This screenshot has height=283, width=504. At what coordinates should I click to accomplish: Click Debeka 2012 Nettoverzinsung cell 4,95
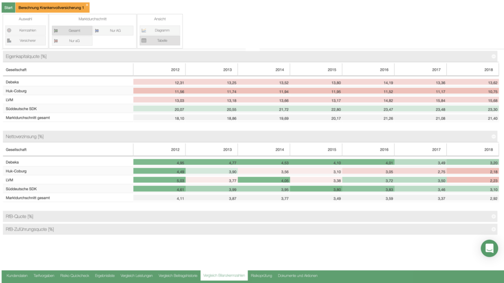159,162
